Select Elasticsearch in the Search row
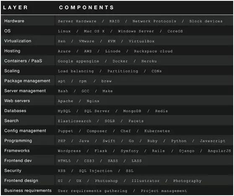 [x=75, y=121]
